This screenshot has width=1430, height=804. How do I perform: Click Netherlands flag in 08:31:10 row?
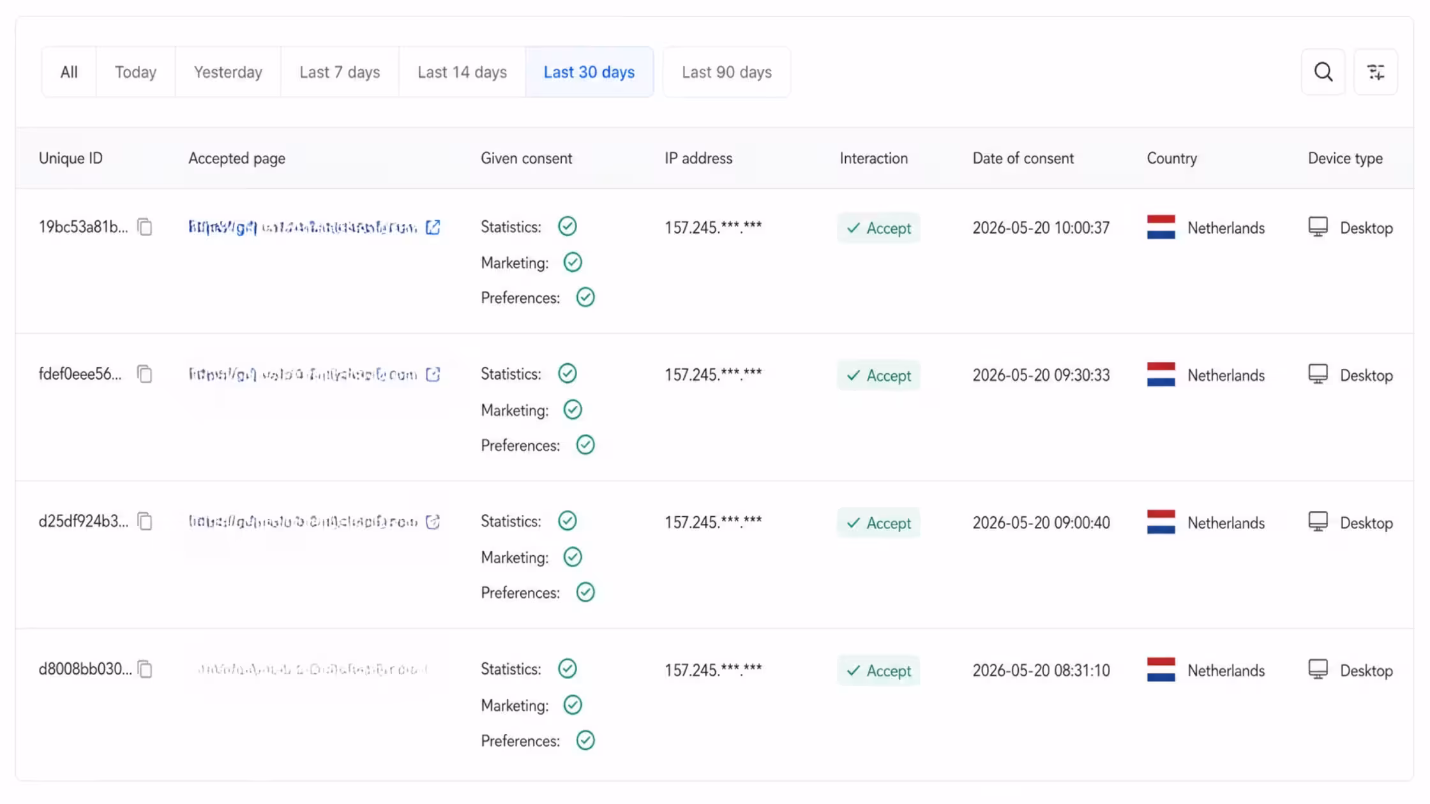point(1161,670)
